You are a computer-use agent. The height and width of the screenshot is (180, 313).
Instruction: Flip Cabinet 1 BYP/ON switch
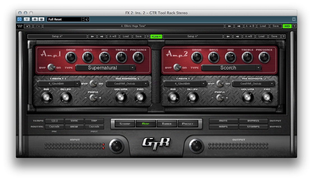[93, 83]
